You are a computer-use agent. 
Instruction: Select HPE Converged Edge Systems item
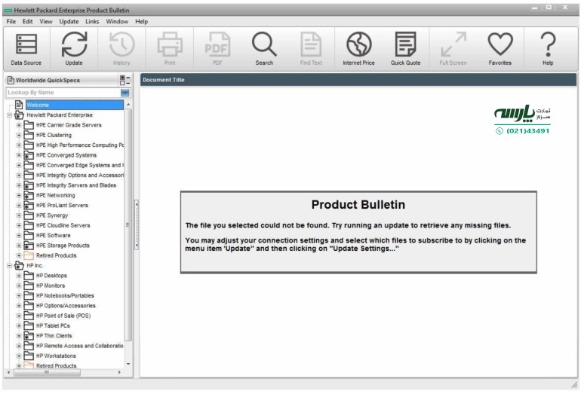point(80,165)
